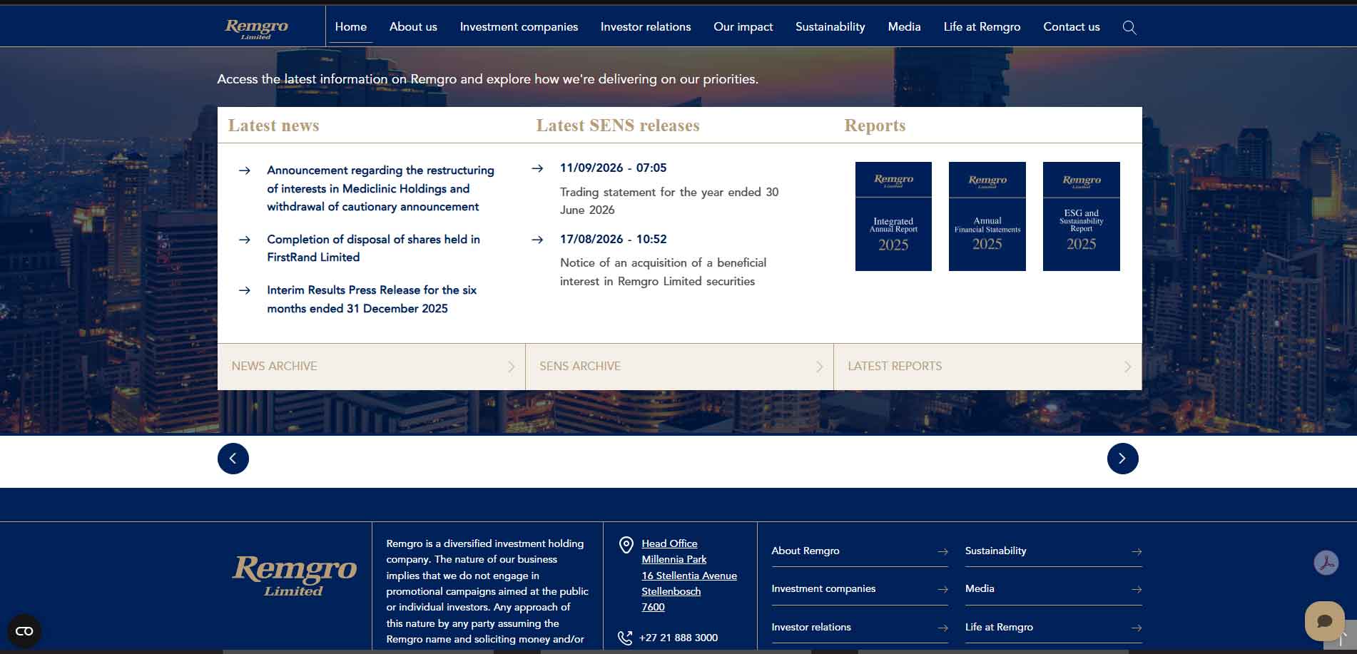
Task: Open Investor relations in the top navigation
Action: pyautogui.click(x=646, y=27)
